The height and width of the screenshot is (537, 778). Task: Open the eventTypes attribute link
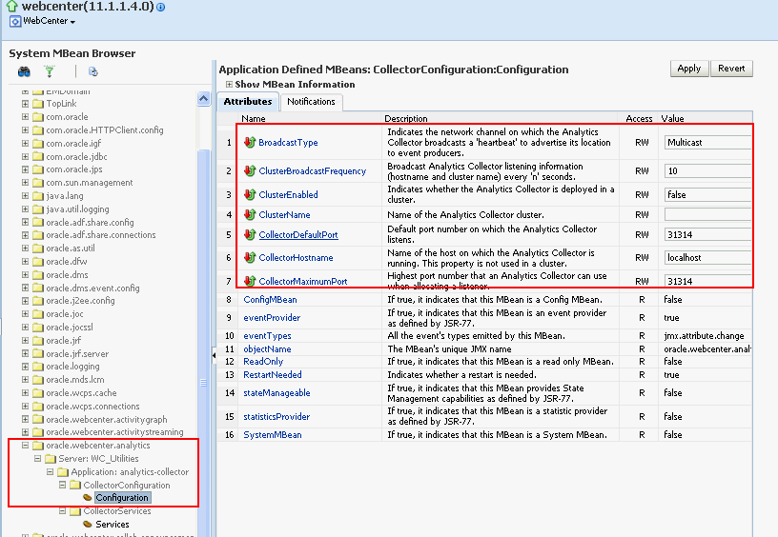click(267, 336)
